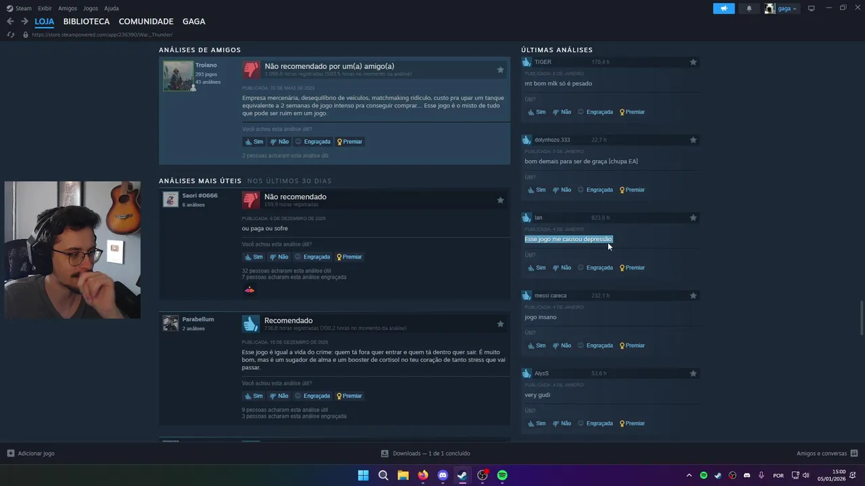Switch to the BIBLIOTECA tab

(86, 22)
